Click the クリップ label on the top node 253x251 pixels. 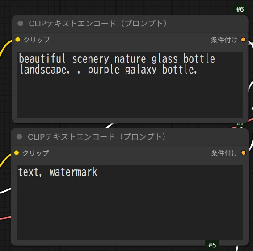point(37,40)
